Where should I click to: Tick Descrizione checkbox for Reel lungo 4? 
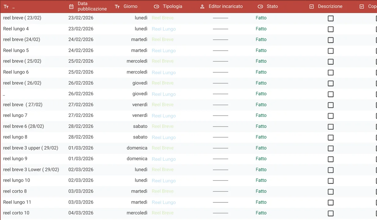point(331,29)
